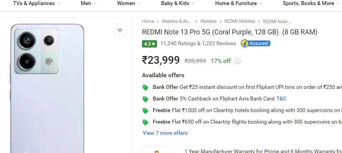This screenshot has height=153, width=342.
Task: Click the Redmi Note 13 Pro product image
Action: 47,88
